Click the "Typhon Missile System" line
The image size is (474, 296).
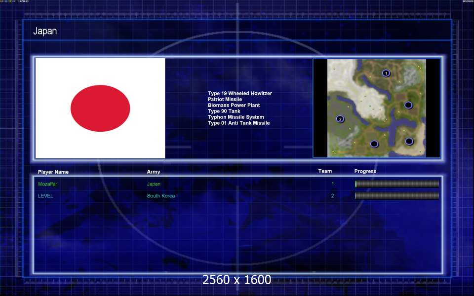236,117
